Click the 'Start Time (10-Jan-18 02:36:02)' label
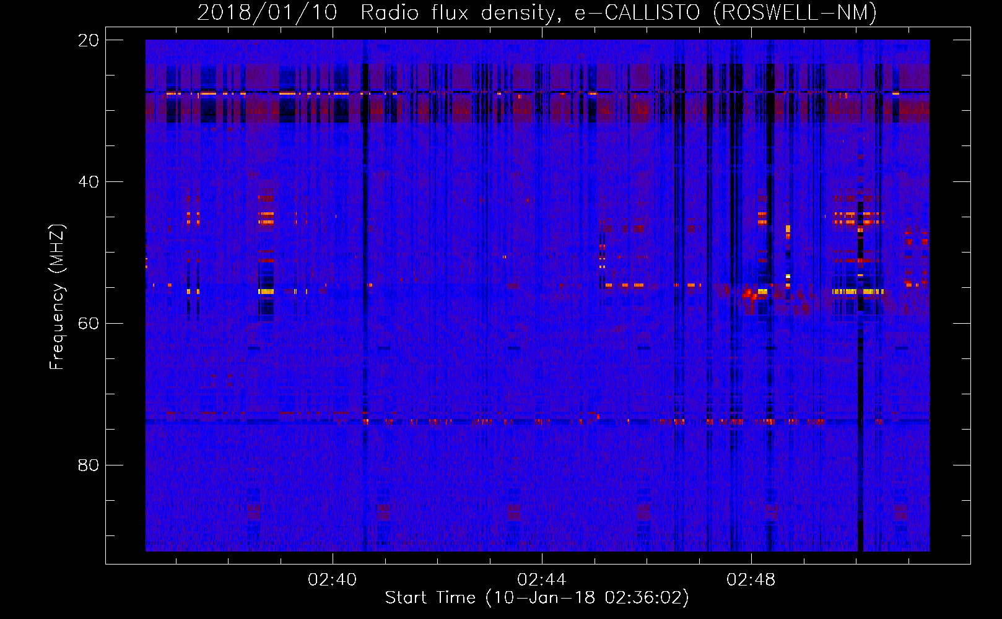This screenshot has height=619, width=1002. point(537,598)
